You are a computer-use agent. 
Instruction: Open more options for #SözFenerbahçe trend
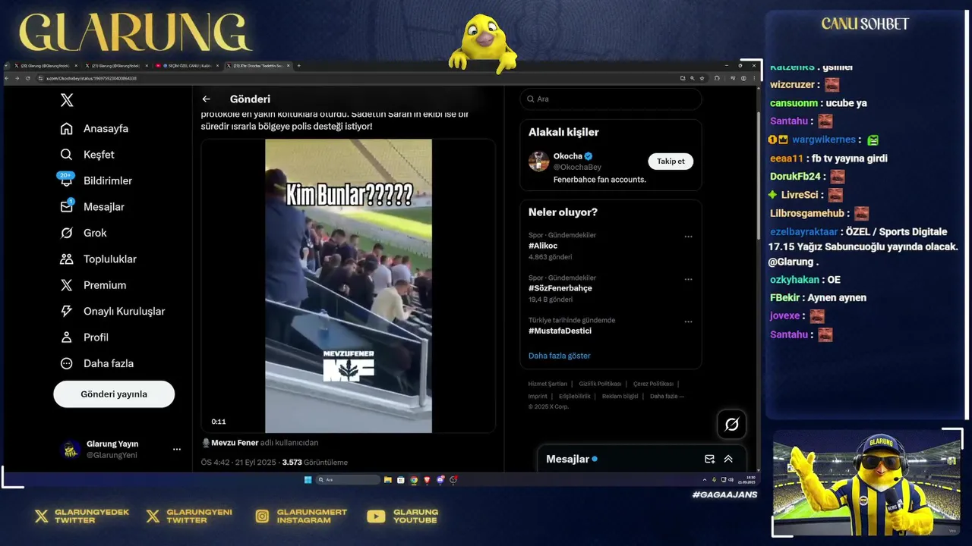pos(688,279)
